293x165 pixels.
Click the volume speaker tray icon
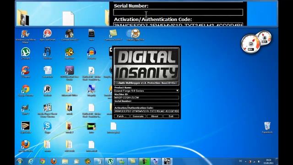(259, 161)
